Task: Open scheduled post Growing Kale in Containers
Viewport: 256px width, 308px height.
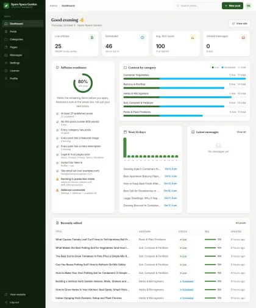Action: point(142,169)
